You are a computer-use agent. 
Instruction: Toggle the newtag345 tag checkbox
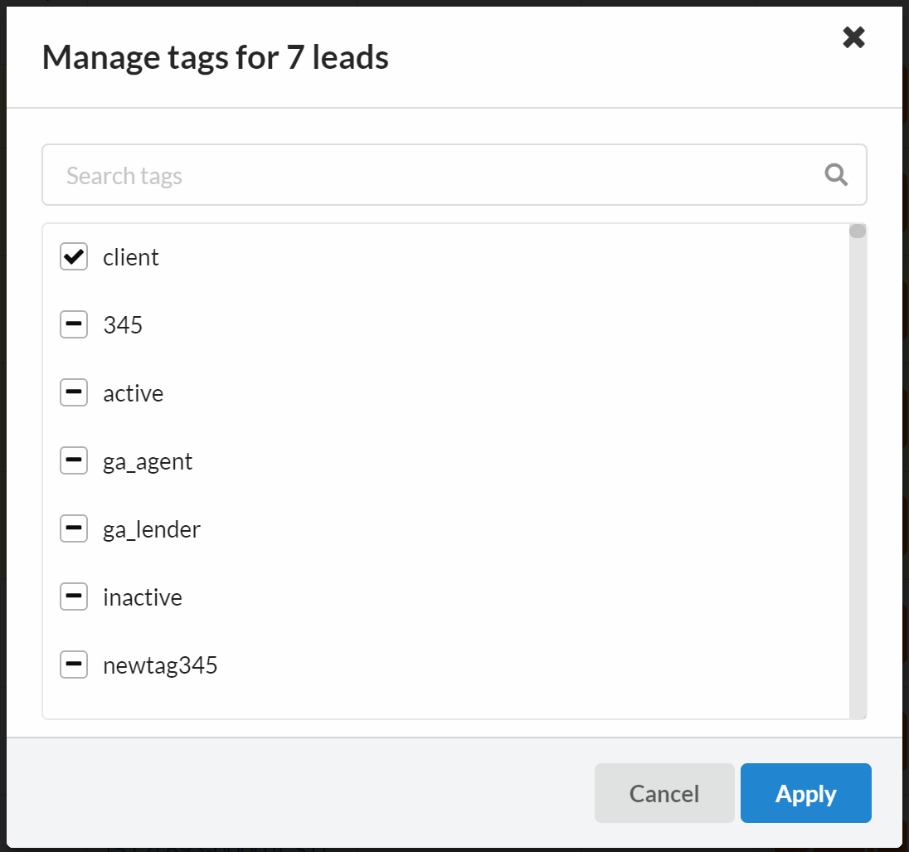[x=73, y=665]
